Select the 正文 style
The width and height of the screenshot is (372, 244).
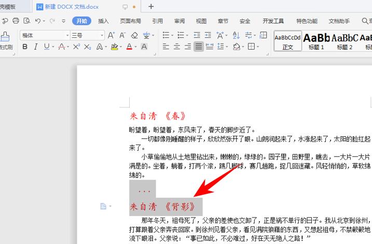pyautogui.click(x=288, y=41)
